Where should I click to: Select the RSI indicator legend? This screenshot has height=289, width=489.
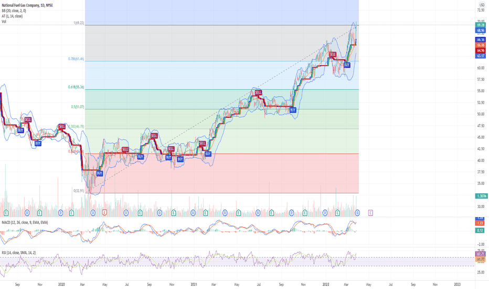[19, 252]
